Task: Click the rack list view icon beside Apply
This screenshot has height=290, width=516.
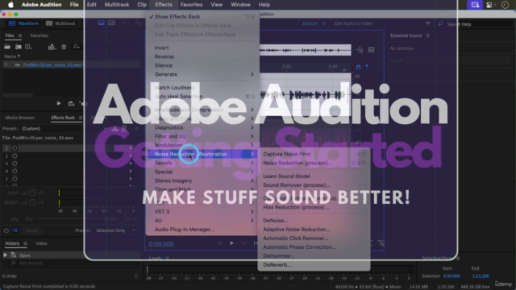Action: 15,230
